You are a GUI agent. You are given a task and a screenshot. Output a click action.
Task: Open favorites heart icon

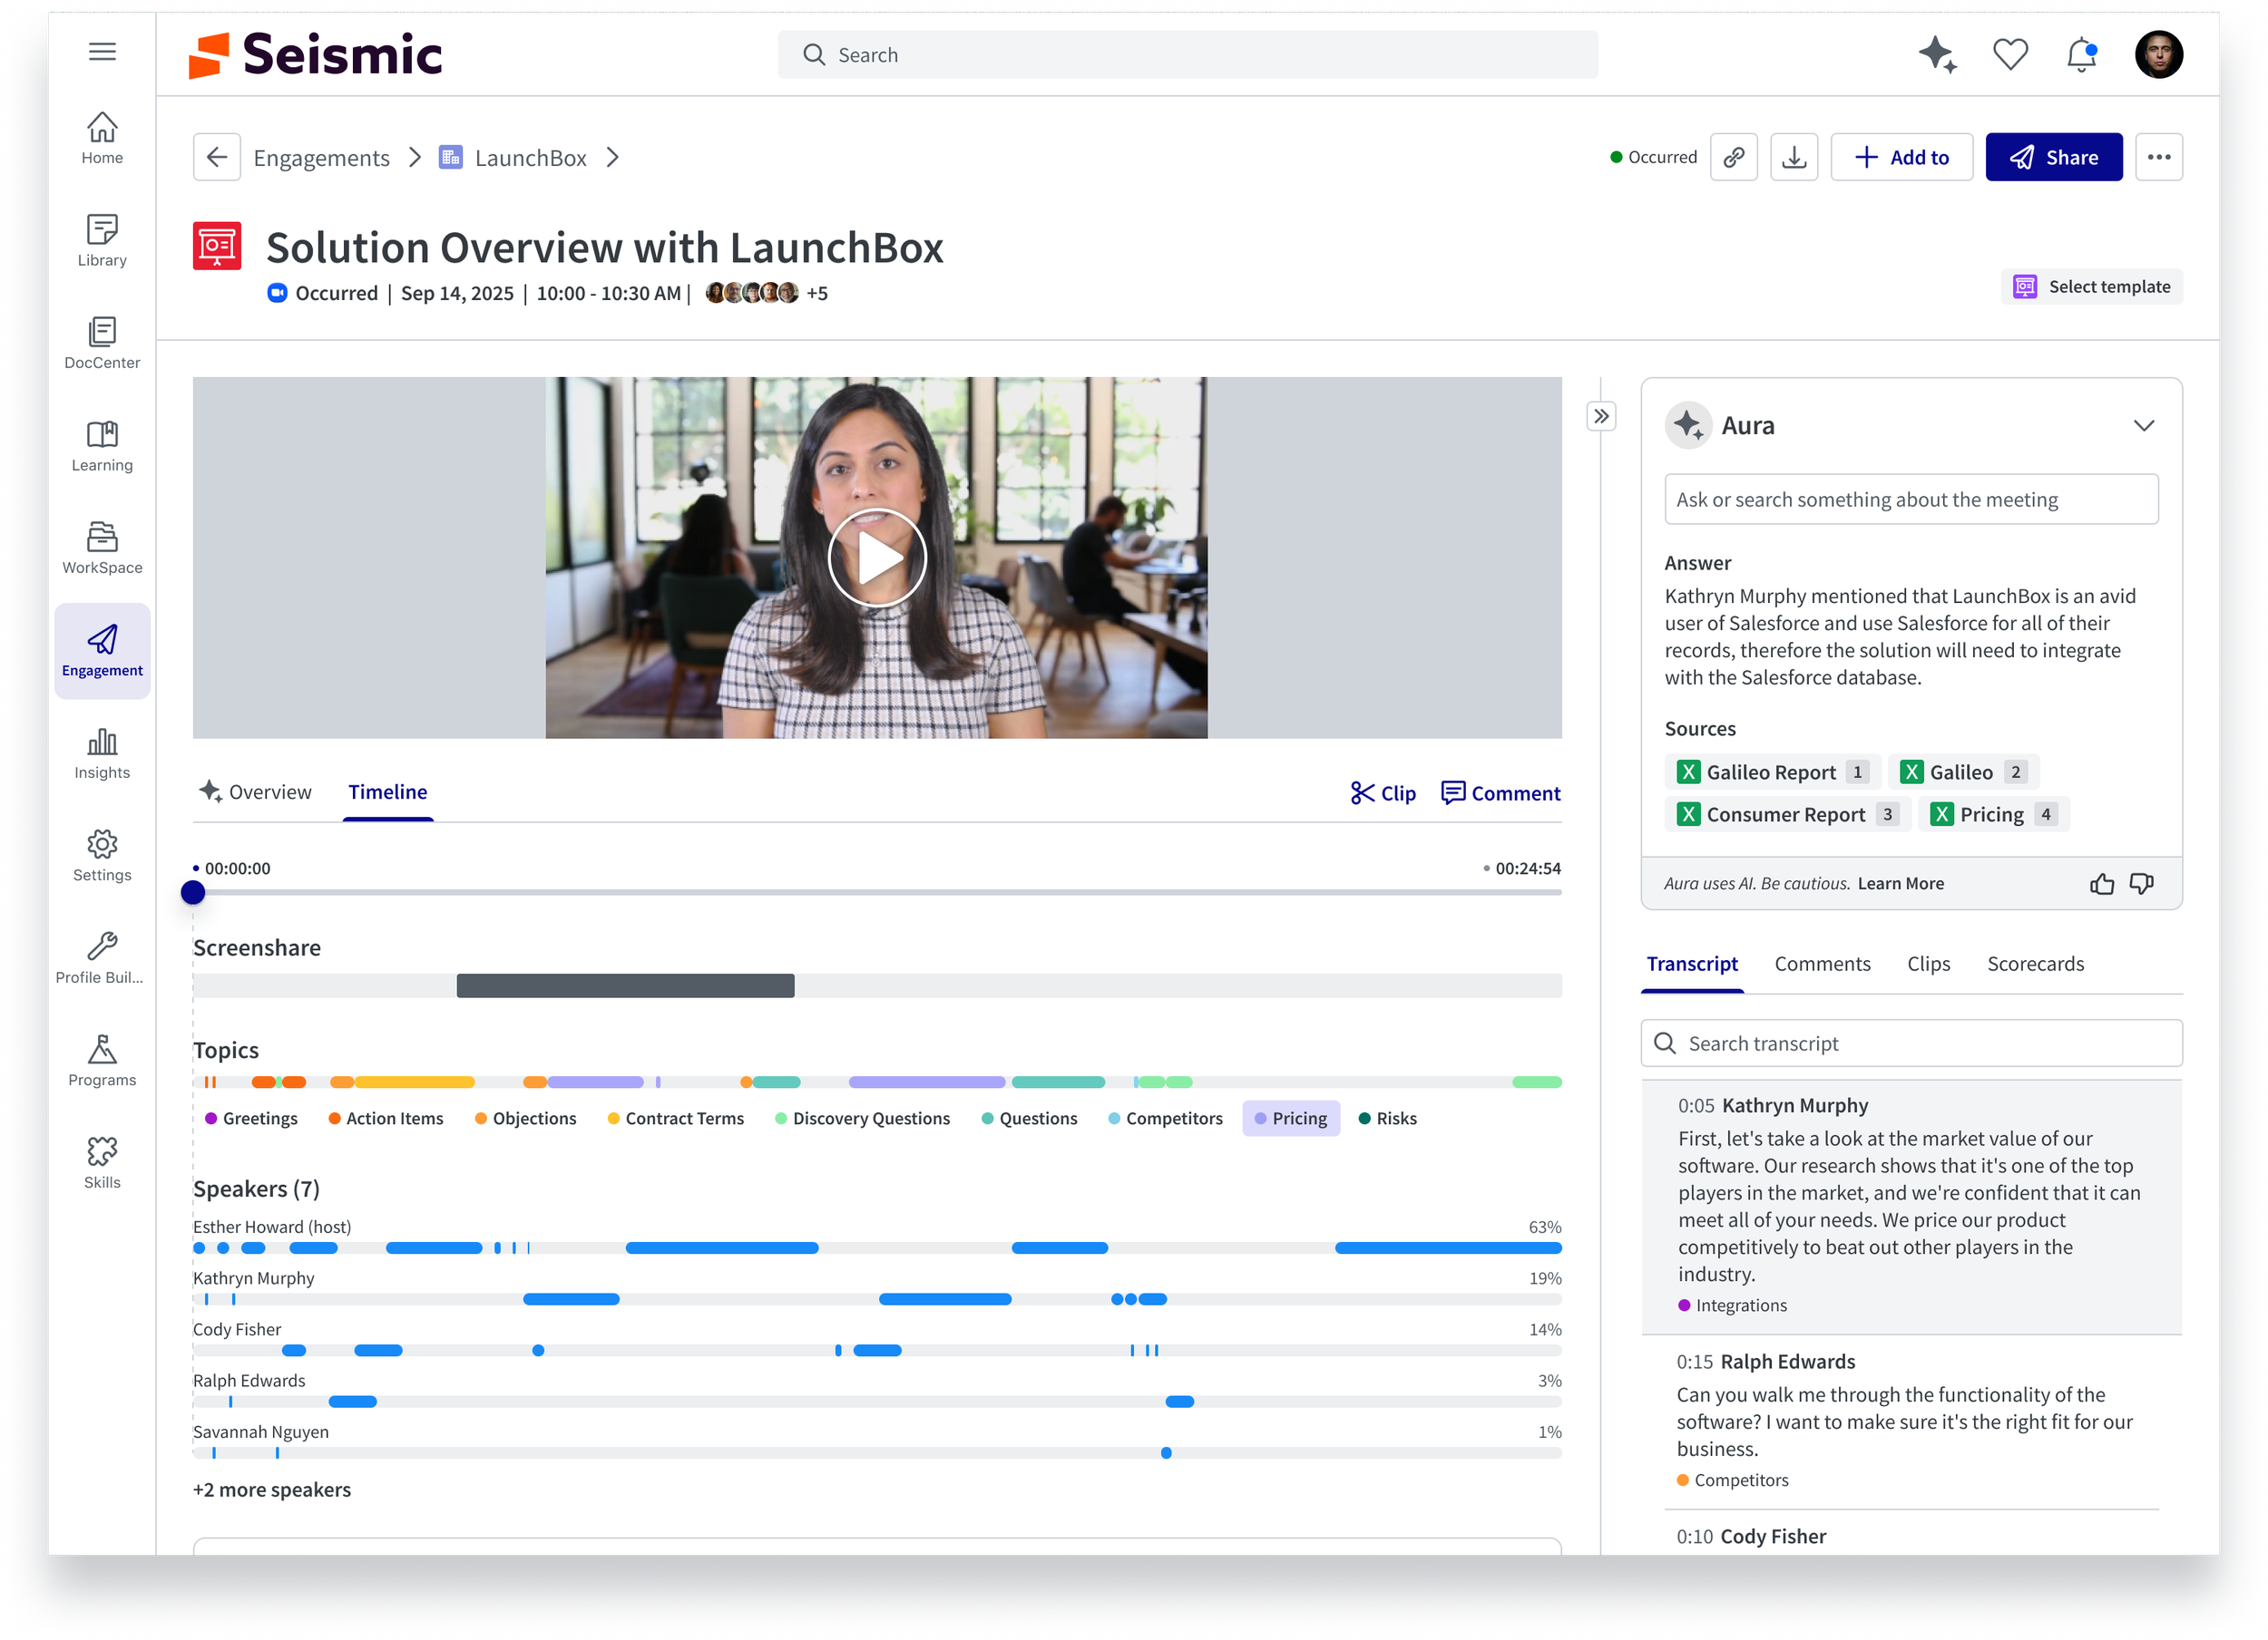coord(2010,54)
